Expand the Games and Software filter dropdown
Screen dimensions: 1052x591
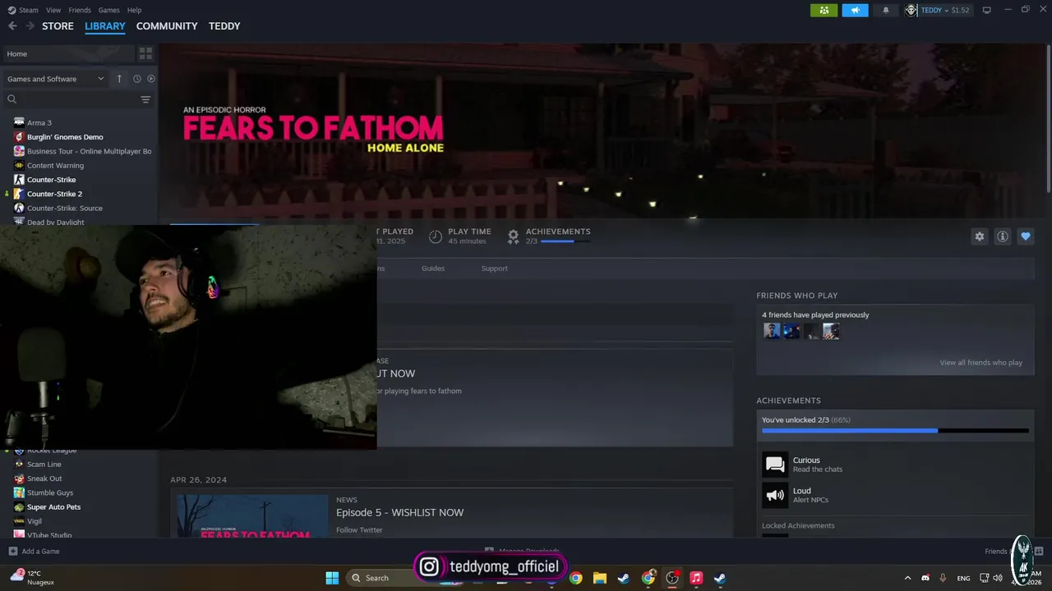point(55,79)
